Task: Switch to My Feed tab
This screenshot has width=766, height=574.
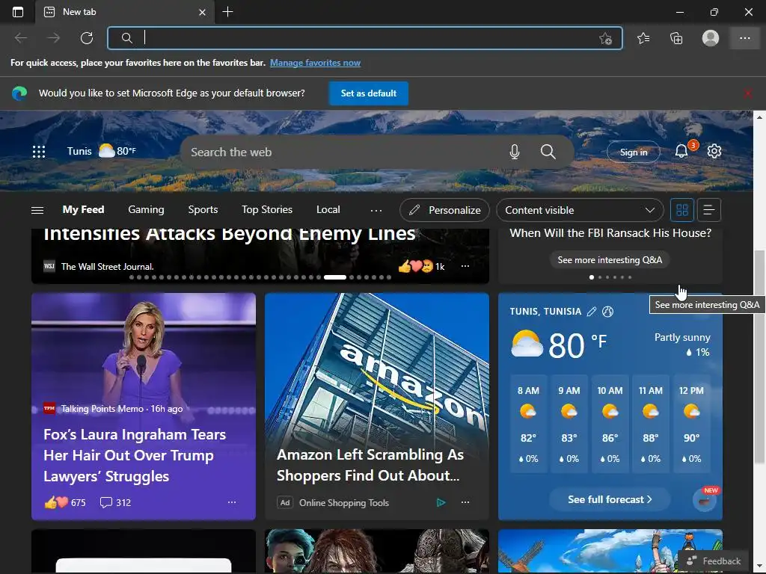Action: [x=84, y=209]
